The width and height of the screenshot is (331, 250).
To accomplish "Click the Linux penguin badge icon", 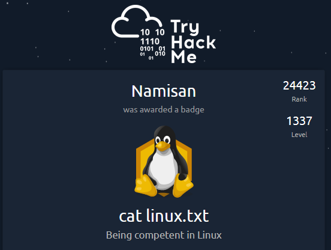I will click(164, 162).
